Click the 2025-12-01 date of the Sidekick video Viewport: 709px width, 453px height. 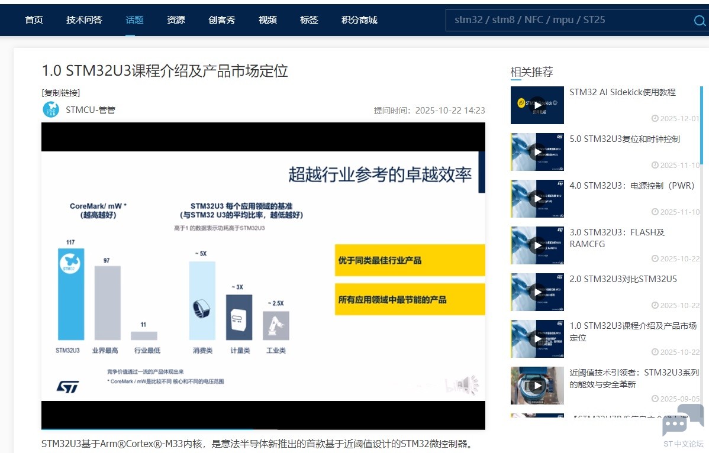click(x=675, y=118)
